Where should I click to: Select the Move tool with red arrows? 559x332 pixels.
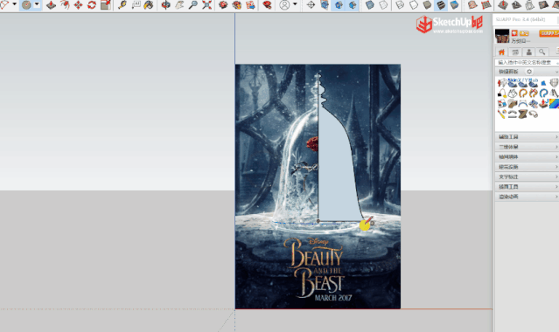click(x=78, y=5)
